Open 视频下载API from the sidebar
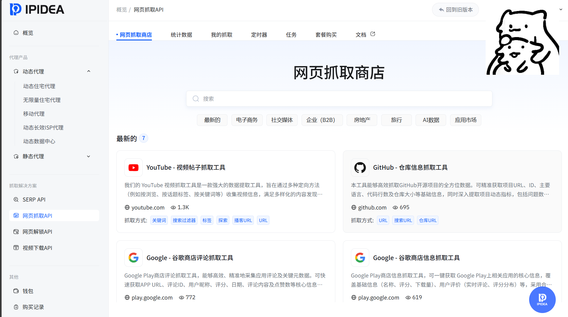The width and height of the screenshot is (568, 317). click(x=37, y=248)
